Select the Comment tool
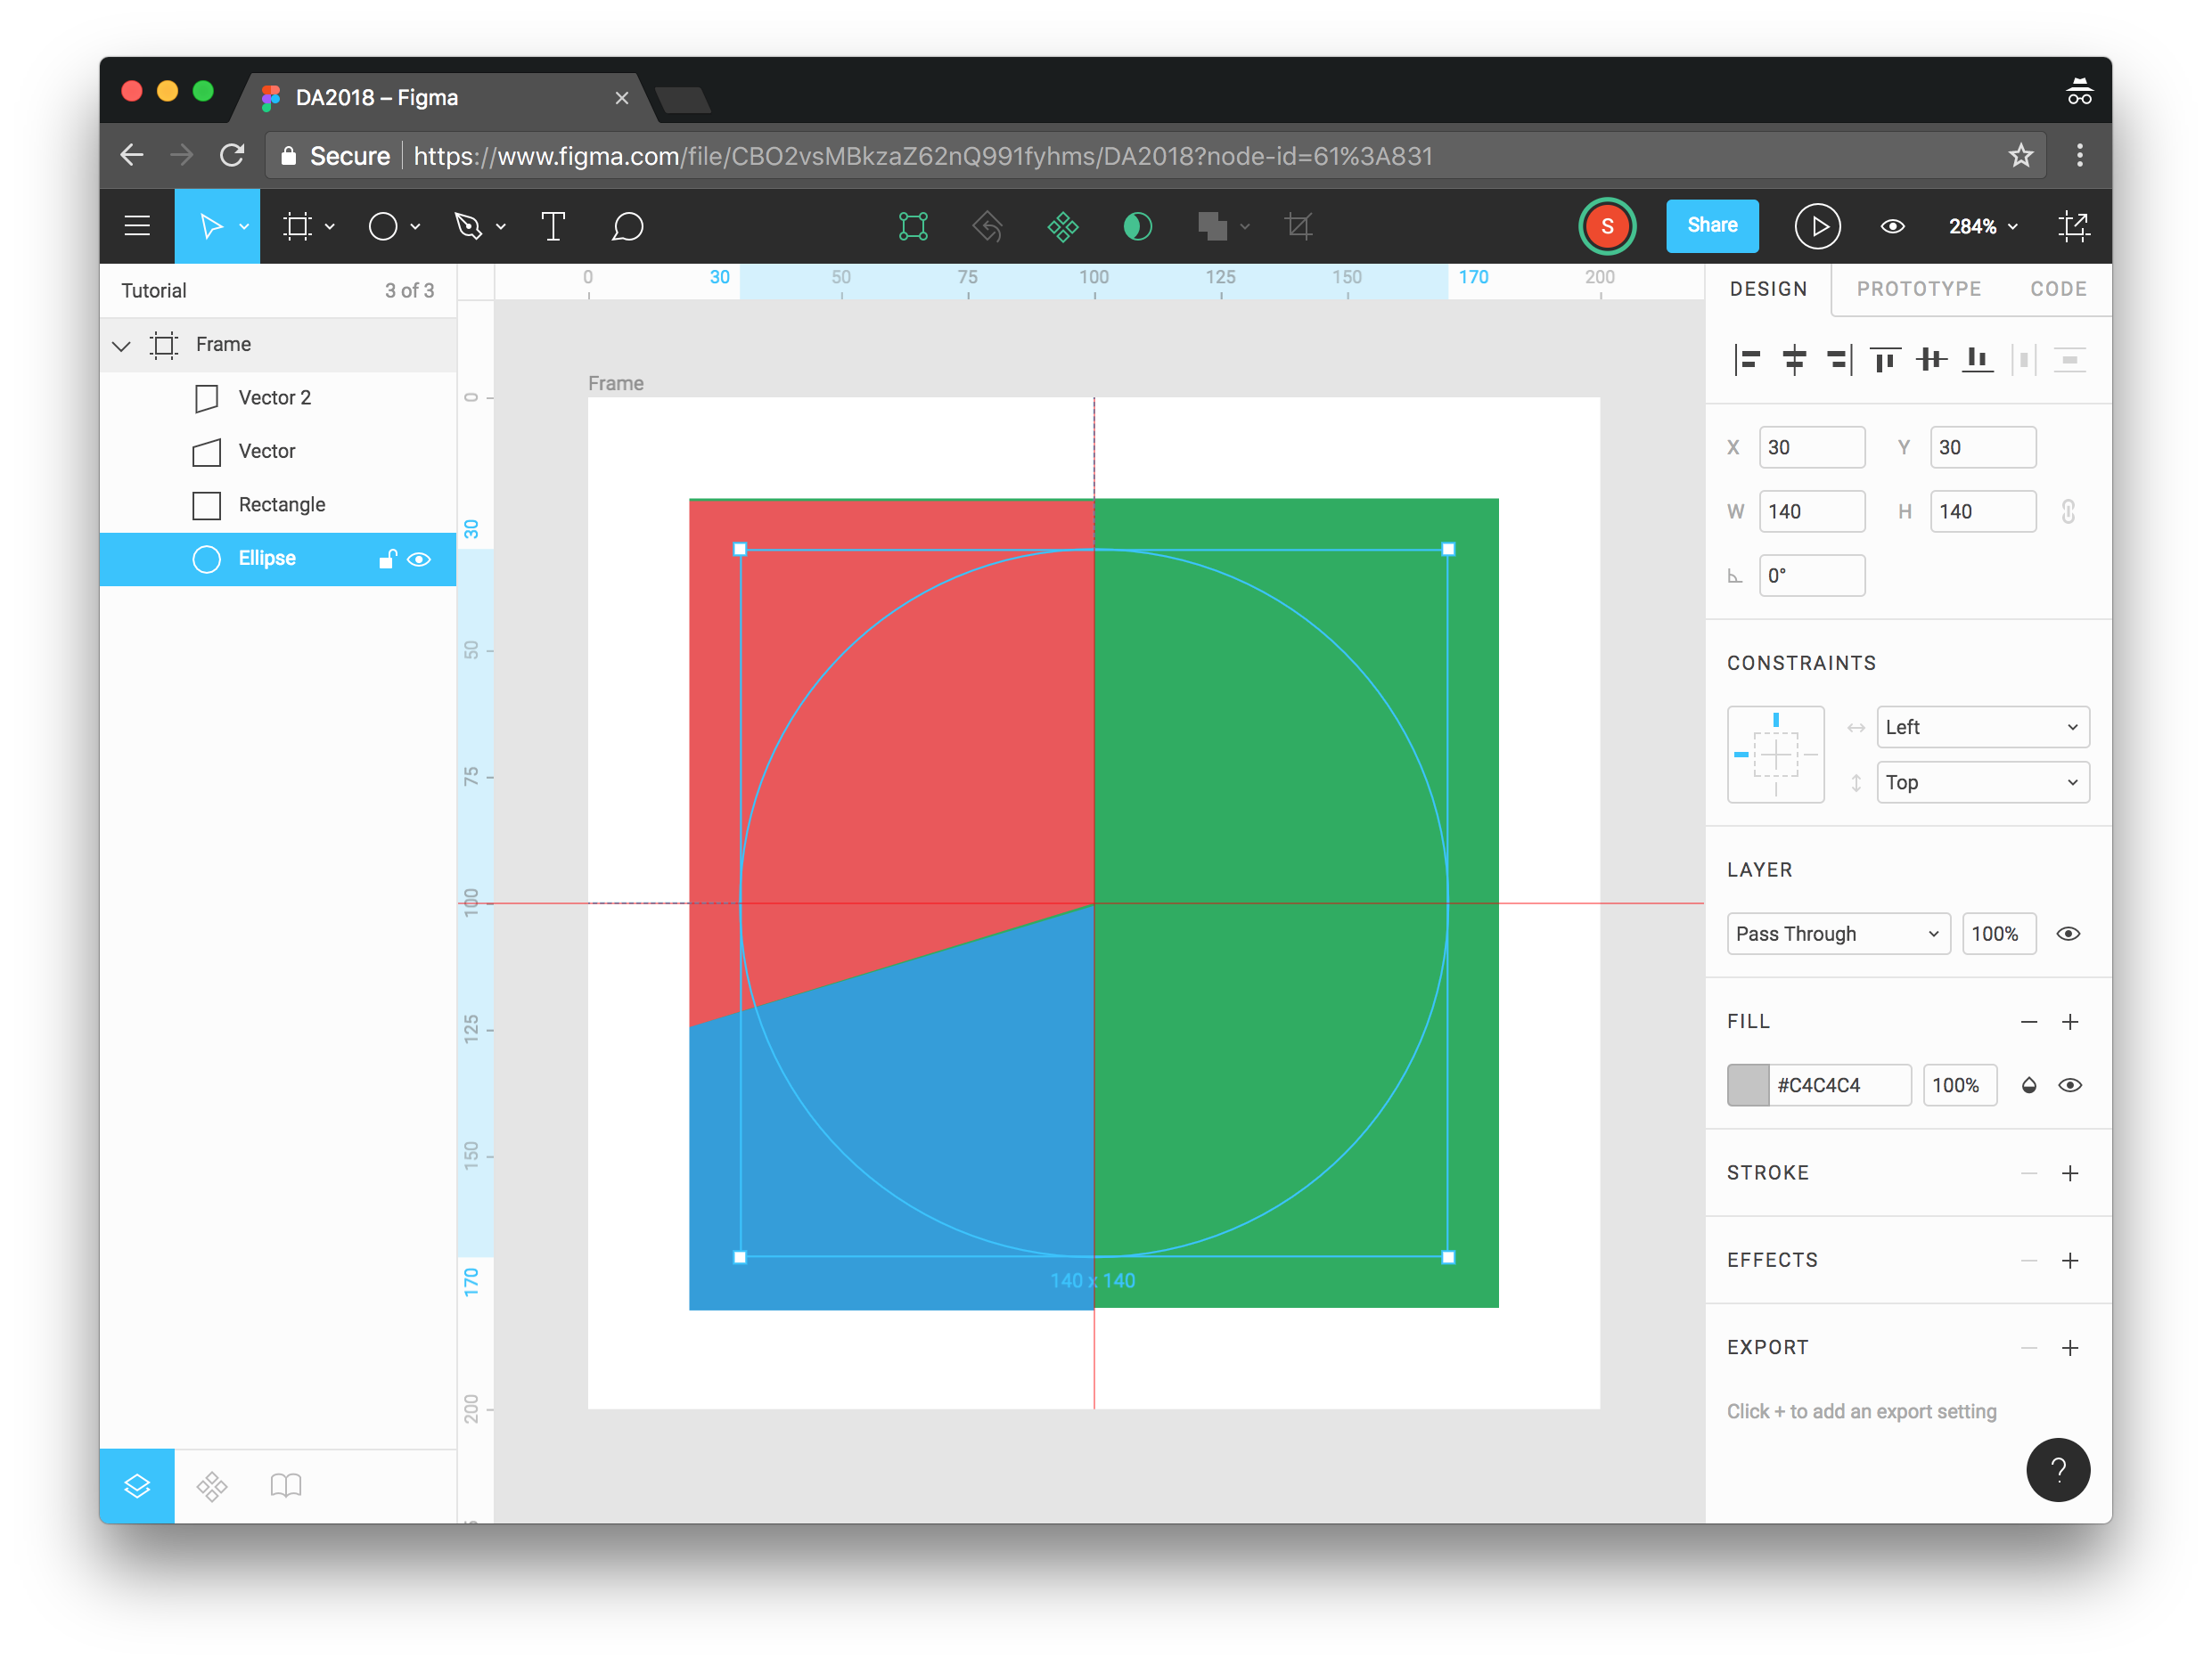The image size is (2212, 1666). [627, 227]
